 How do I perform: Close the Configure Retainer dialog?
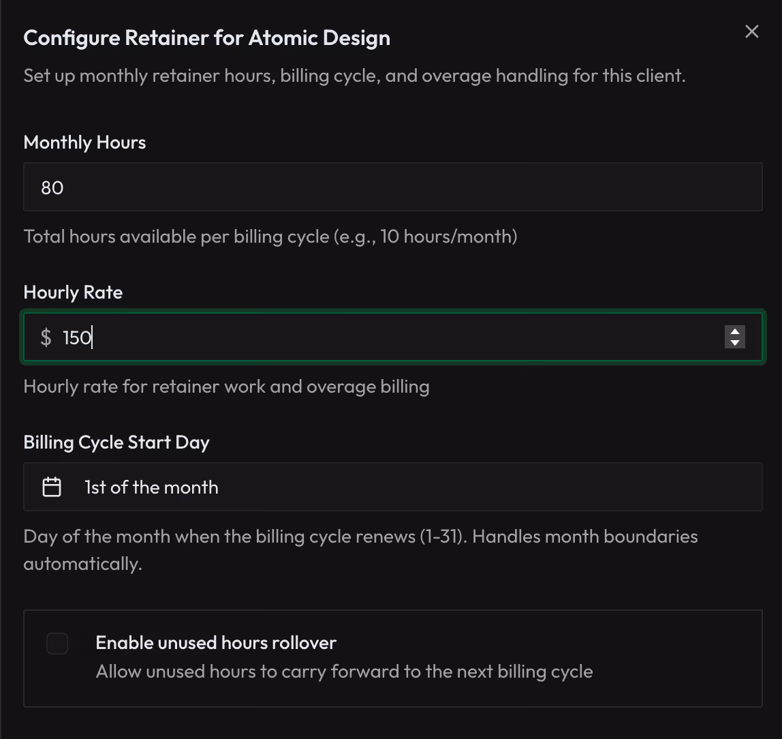(x=751, y=31)
